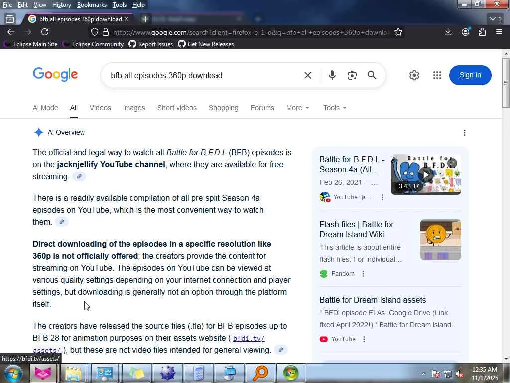
Task: Open the tracking protection shield icon
Action: pos(94,32)
